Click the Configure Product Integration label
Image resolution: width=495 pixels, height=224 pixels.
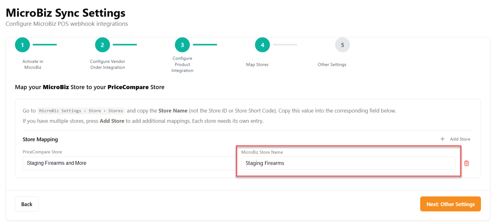[x=182, y=64]
